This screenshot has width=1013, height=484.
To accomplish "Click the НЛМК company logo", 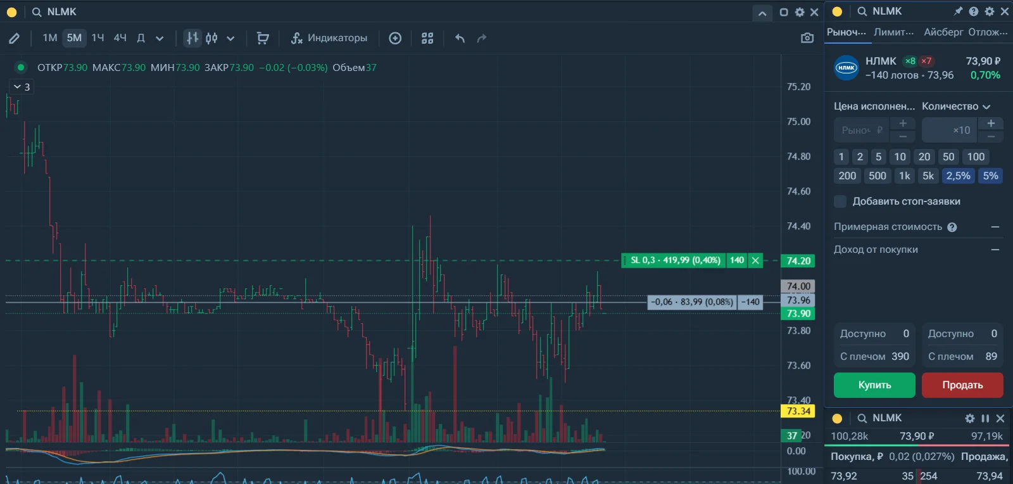I will (x=846, y=68).
